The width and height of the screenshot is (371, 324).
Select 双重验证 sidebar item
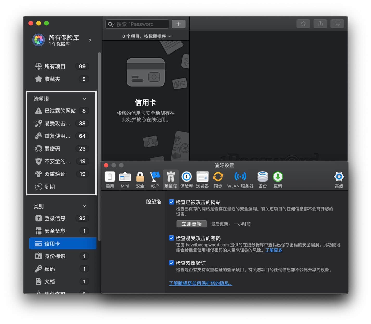pyautogui.click(x=62, y=174)
